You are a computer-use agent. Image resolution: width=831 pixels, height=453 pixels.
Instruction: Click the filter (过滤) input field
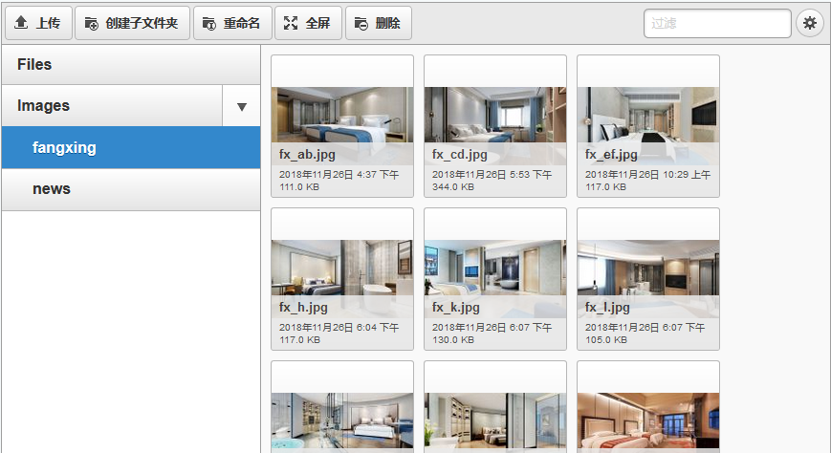[717, 23]
